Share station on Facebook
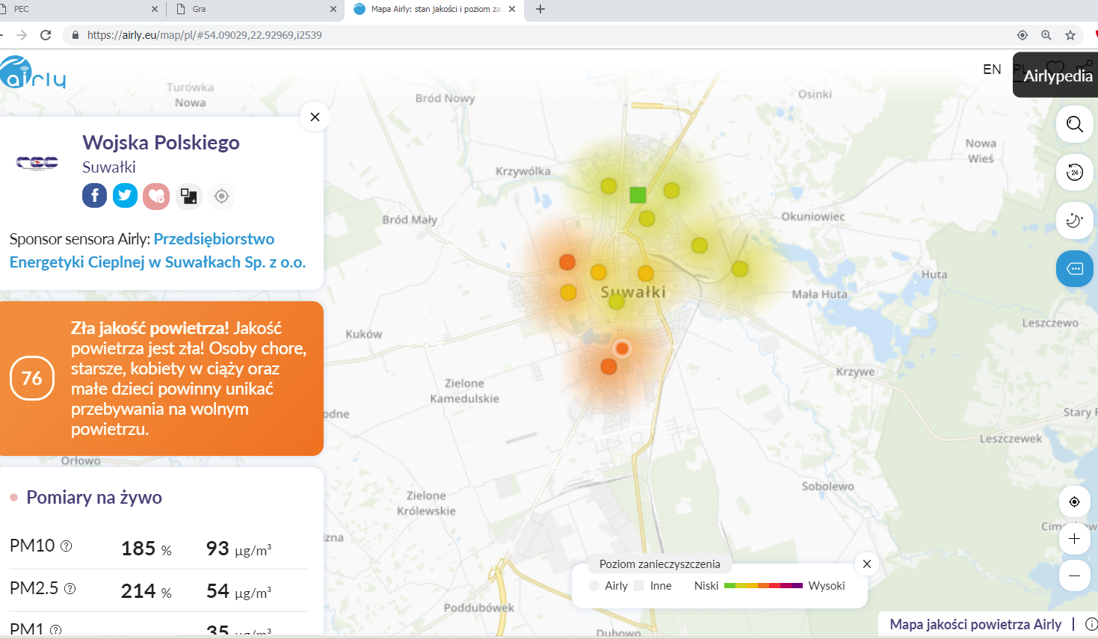Image resolution: width=1098 pixels, height=639 pixels. point(94,196)
